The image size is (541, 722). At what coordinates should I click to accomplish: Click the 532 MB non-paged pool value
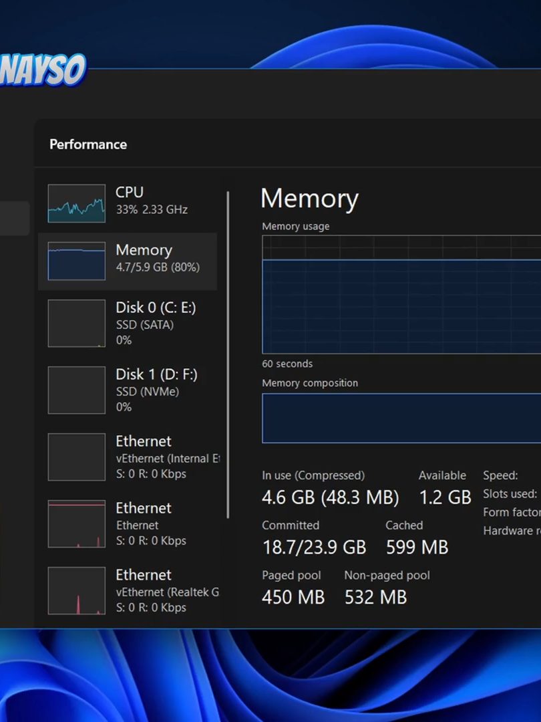pos(375,597)
